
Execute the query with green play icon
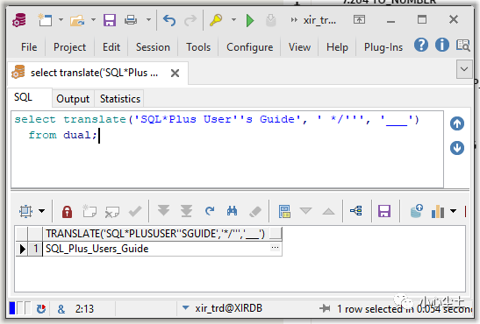tap(250, 20)
